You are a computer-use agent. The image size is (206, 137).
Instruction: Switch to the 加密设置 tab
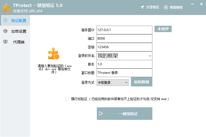[15, 31]
